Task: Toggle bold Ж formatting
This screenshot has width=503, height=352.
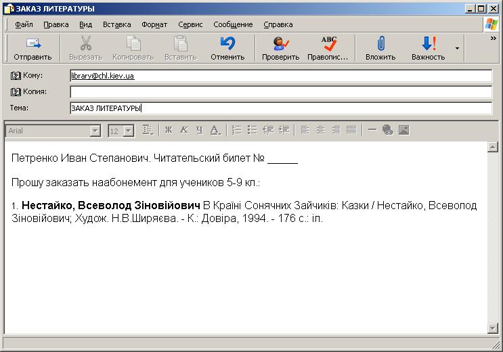Action: (169, 130)
